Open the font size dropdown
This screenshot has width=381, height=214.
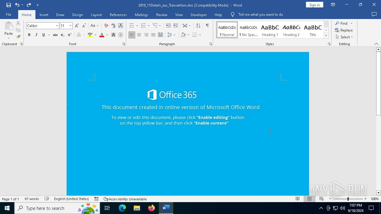70,26
